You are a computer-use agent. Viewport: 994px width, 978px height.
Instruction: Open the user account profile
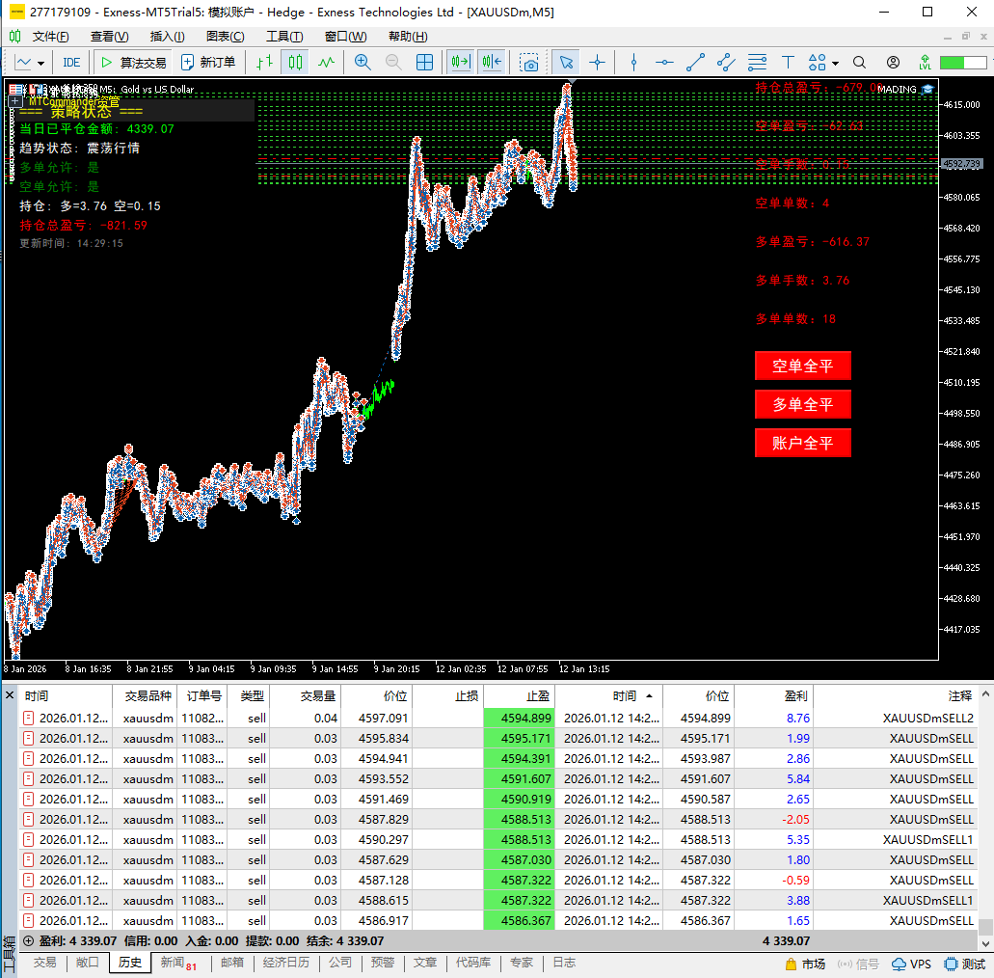click(893, 62)
